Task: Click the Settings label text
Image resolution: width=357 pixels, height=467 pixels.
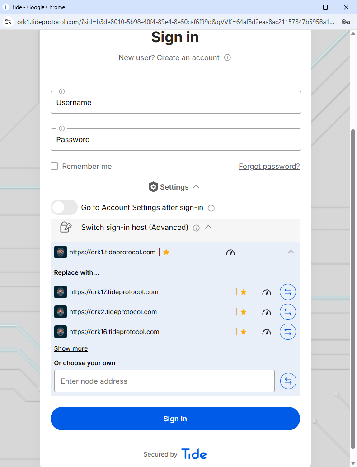Action: tap(174, 187)
